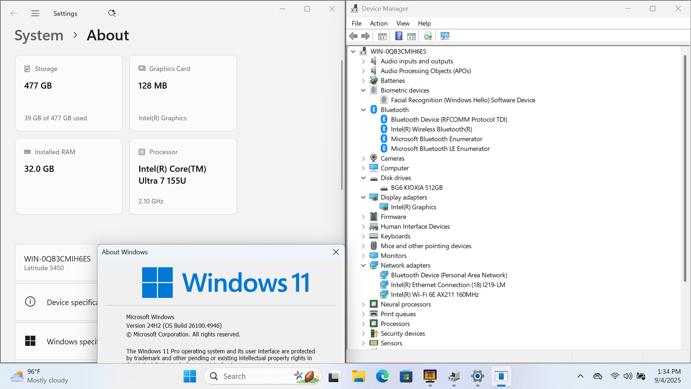Select Security devices category
691x389 pixels.
tap(403, 334)
